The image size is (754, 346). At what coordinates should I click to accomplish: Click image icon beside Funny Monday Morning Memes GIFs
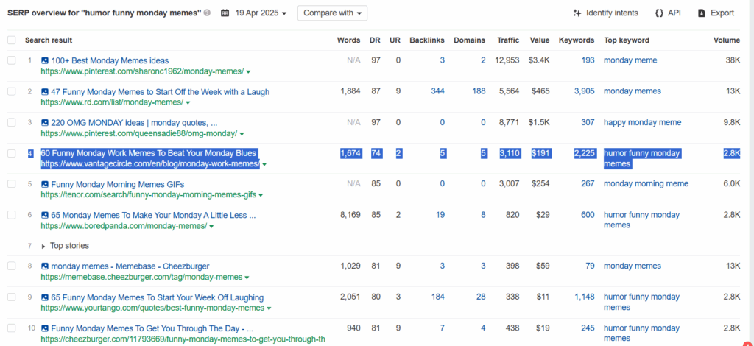tap(45, 184)
